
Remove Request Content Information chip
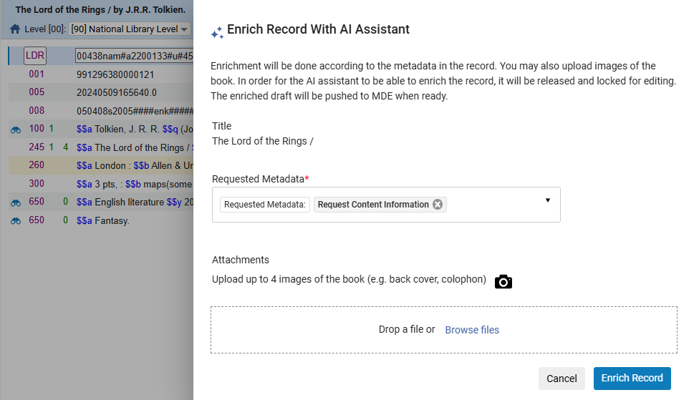click(438, 204)
